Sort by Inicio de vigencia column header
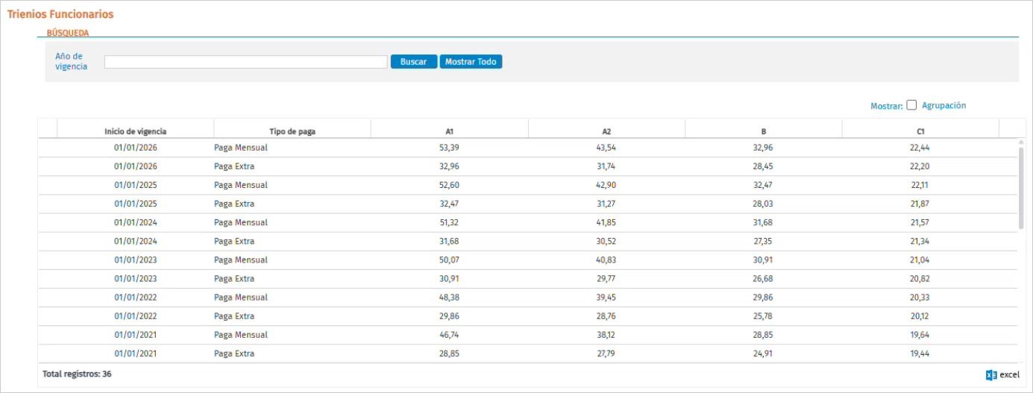 135,131
